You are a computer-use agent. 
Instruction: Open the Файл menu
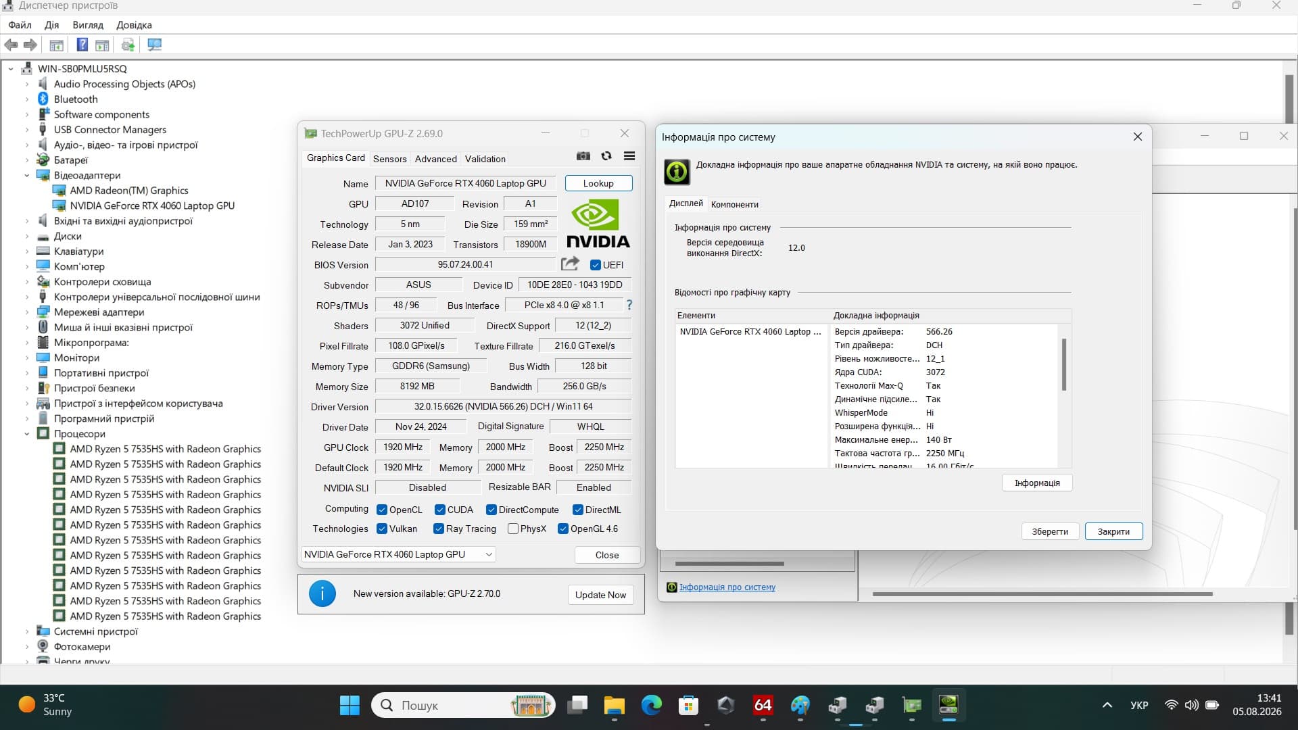(20, 25)
